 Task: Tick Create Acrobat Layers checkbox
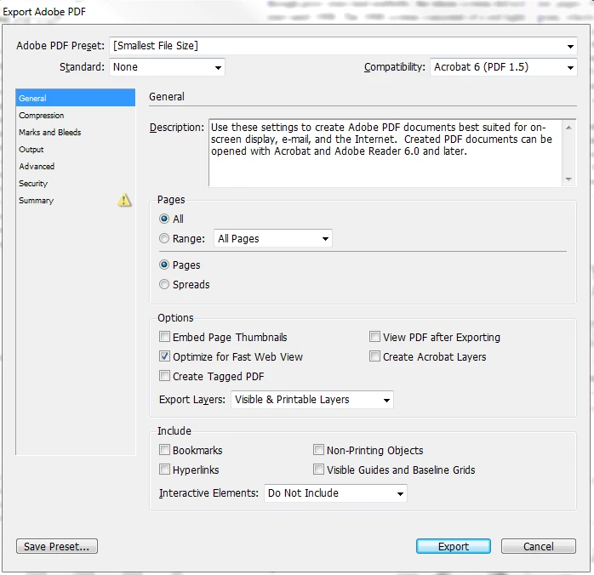[374, 356]
